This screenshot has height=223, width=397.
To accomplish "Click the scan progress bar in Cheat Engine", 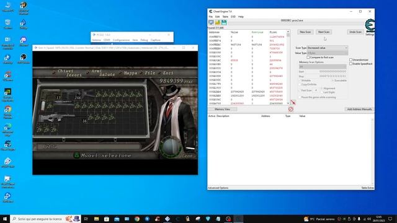I will pos(296,24).
